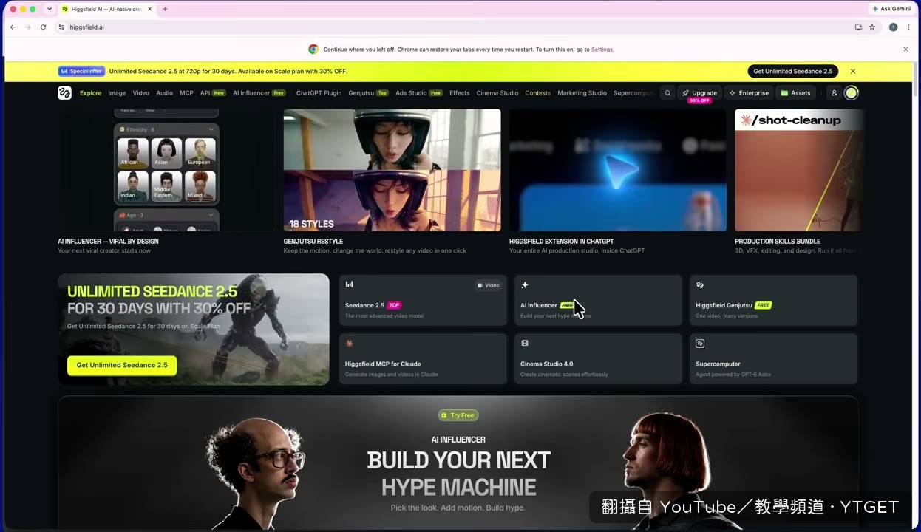Open the Settings link in Chrome notification
The width and height of the screenshot is (921, 532).
pyautogui.click(x=602, y=50)
